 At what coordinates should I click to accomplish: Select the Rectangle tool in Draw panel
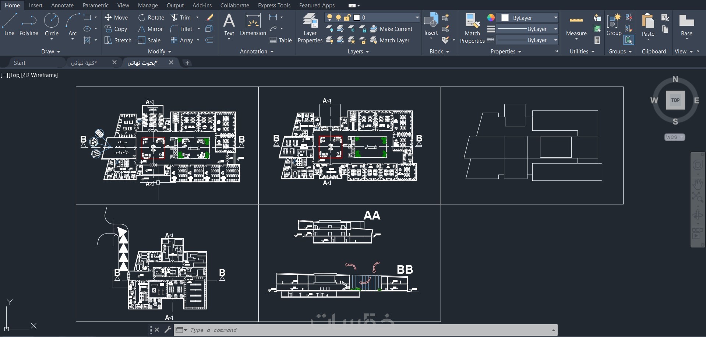coord(87,17)
